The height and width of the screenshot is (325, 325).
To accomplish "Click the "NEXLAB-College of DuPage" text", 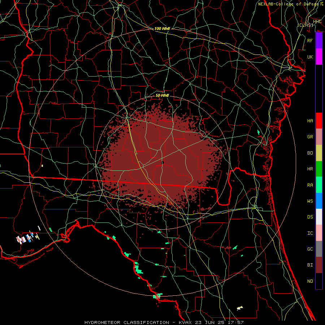I will click(288, 4).
